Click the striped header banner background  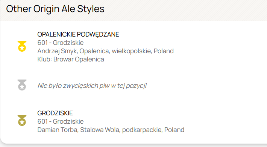pos(186,10)
